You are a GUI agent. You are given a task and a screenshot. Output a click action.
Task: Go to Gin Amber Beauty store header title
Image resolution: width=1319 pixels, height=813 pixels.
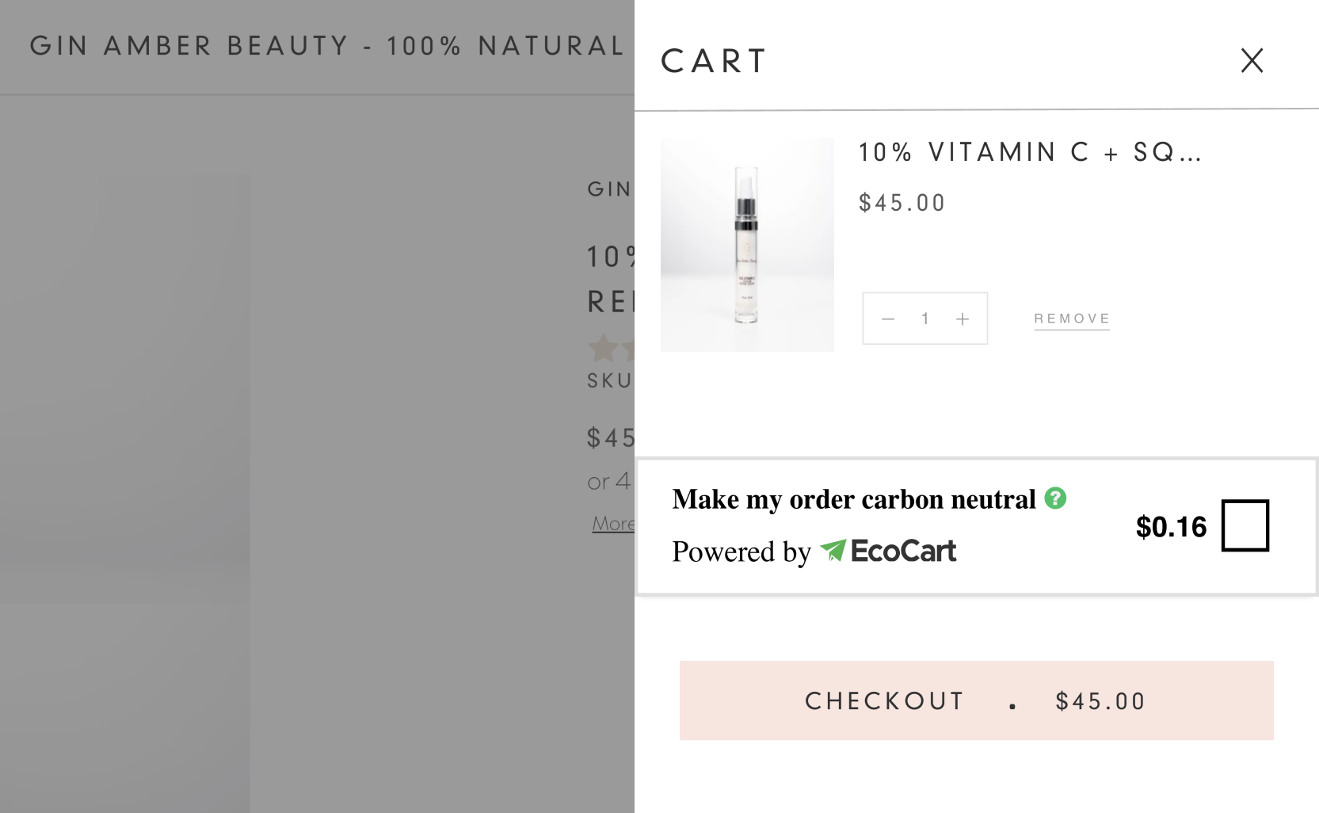328,46
